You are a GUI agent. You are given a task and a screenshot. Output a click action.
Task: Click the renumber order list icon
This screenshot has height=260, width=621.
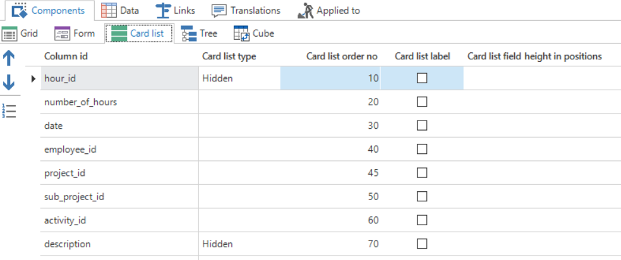[x=9, y=110]
